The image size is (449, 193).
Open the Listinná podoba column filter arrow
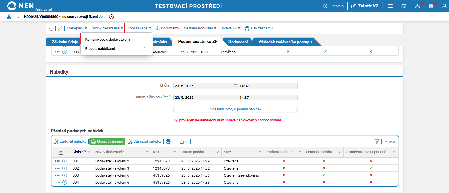(x=340, y=152)
